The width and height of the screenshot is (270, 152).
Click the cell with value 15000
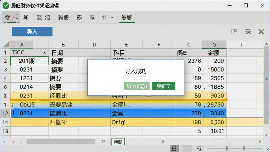(x=214, y=69)
